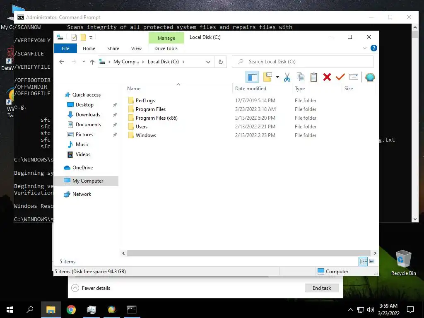Refresh the Local Disk (C:) view
This screenshot has width=424, height=318.
[x=221, y=62]
